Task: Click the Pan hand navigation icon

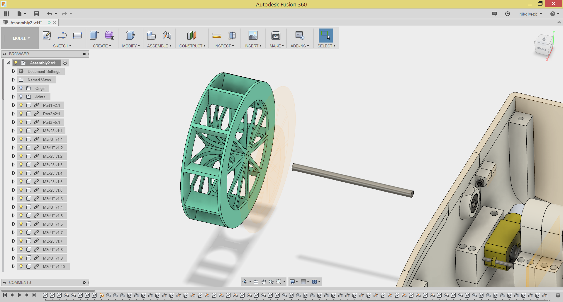Action: 264,282
